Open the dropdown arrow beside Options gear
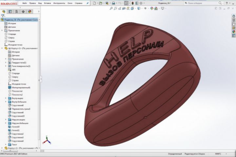 pos(144,3)
